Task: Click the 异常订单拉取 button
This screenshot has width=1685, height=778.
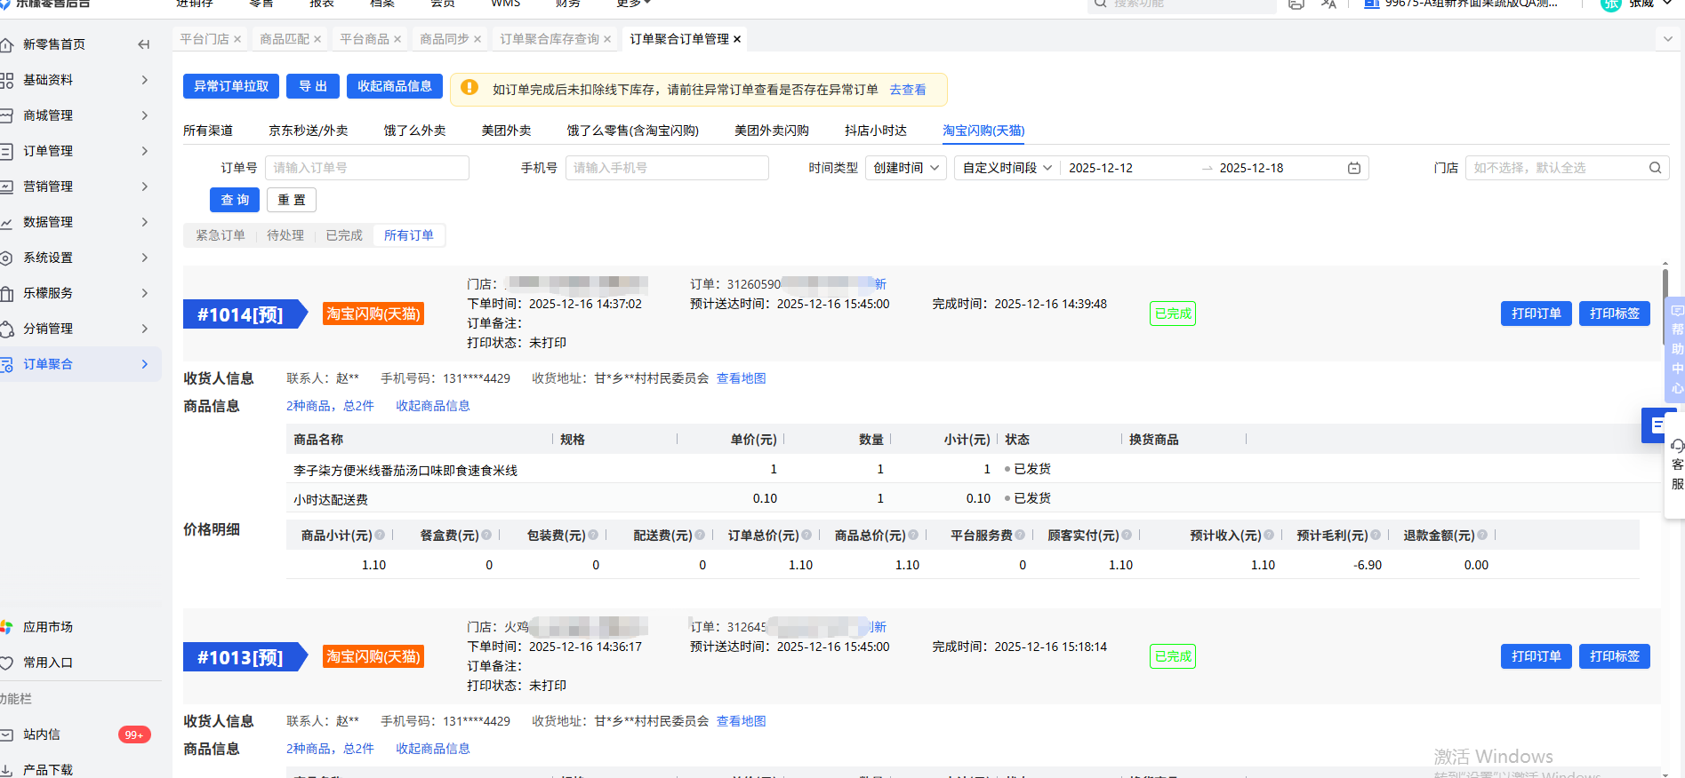Action: click(231, 86)
